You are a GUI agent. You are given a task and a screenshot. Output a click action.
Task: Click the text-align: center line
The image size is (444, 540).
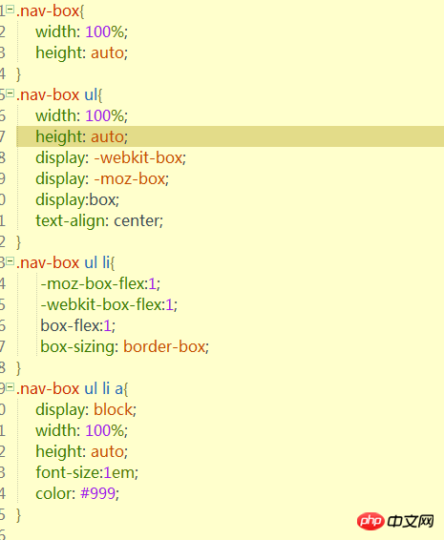99,220
